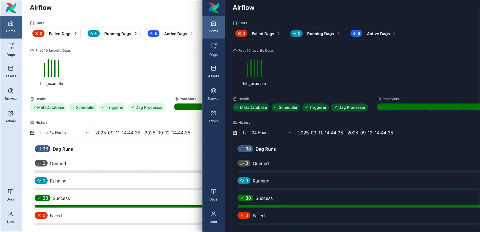Screen dimensions: 480x232
Task: Open Running Dags in the dark theme
Action: coord(315,33)
